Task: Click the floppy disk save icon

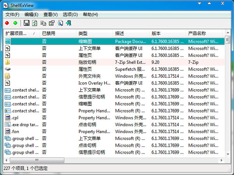Action: [x=27, y=23]
